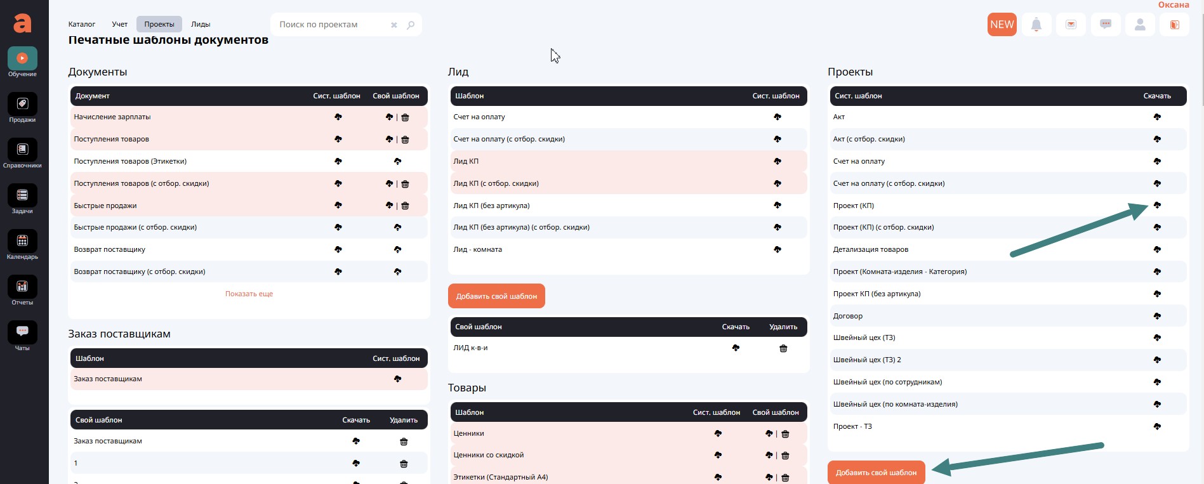Switch to the Лиды menu tab
Viewport: 1204px width, 484px height.
[x=201, y=24]
